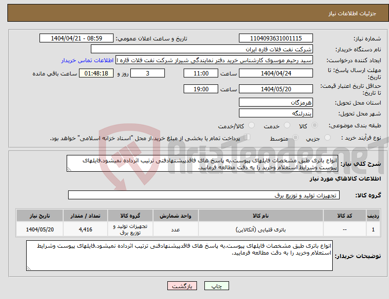
Task: Click the چاپ print button
Action: (x=217, y=286)
